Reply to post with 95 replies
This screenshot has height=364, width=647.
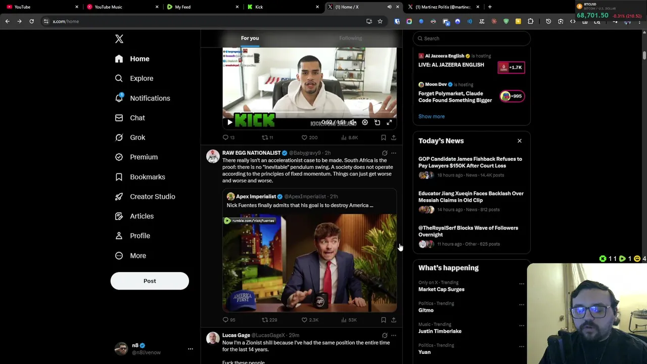click(x=229, y=320)
